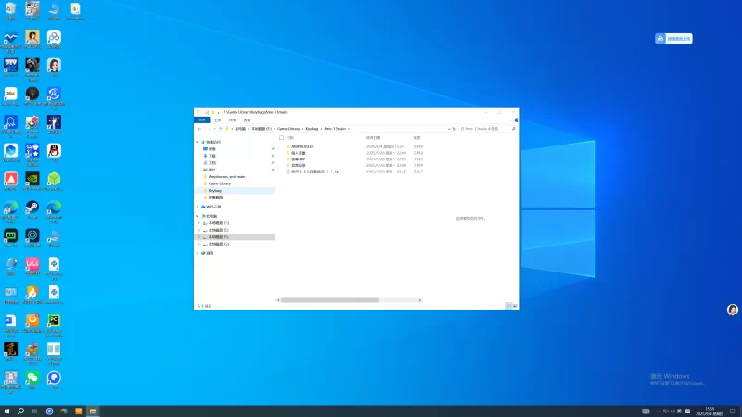
Task: Click the Up arrow in Explorer navigation
Action: 222,128
